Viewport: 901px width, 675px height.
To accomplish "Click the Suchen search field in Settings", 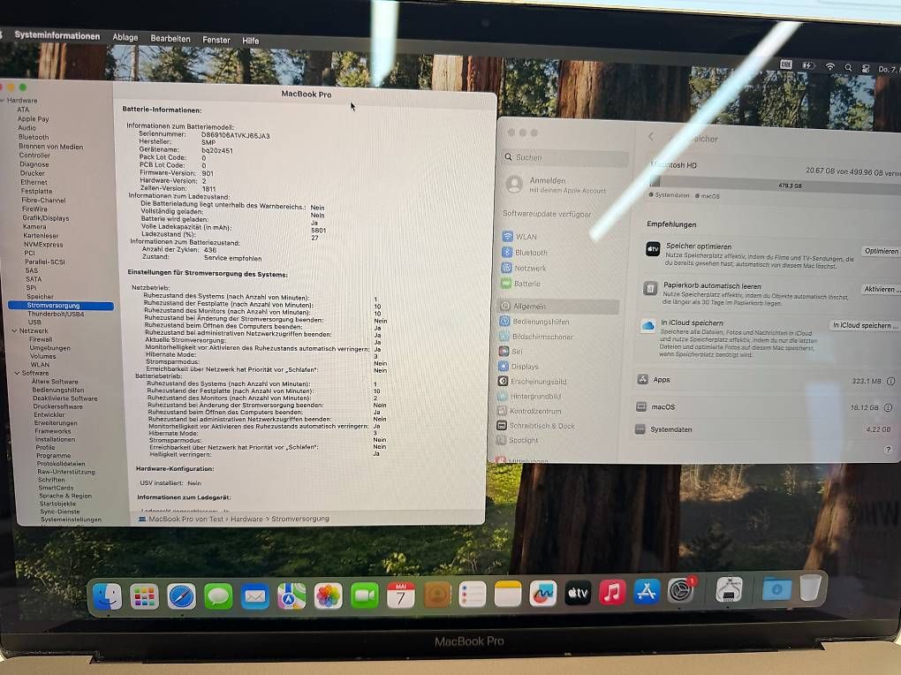I will click(x=564, y=157).
